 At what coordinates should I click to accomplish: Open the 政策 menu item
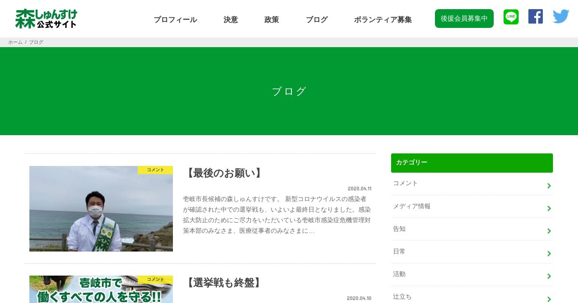tap(272, 20)
